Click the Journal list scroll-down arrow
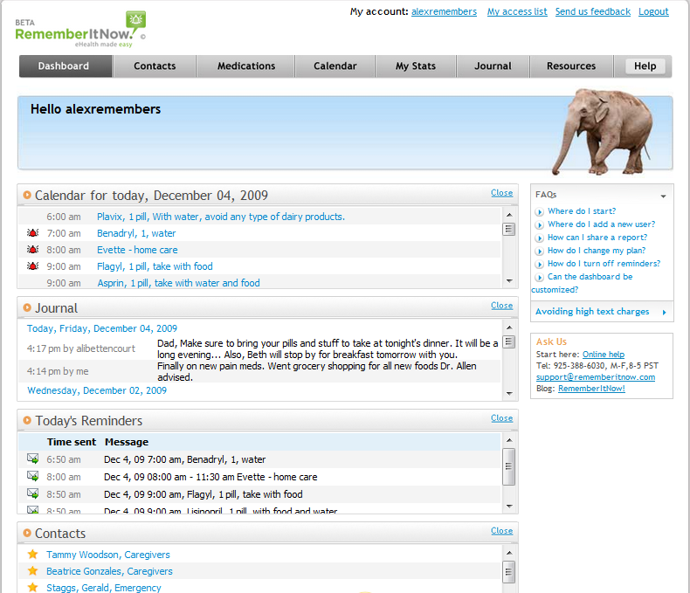 click(x=509, y=393)
